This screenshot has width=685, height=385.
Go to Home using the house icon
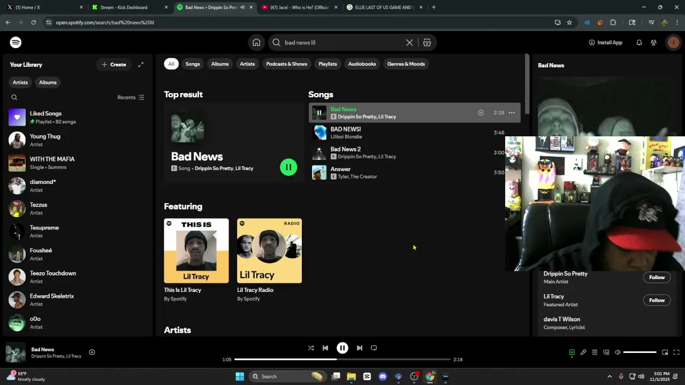[256, 42]
